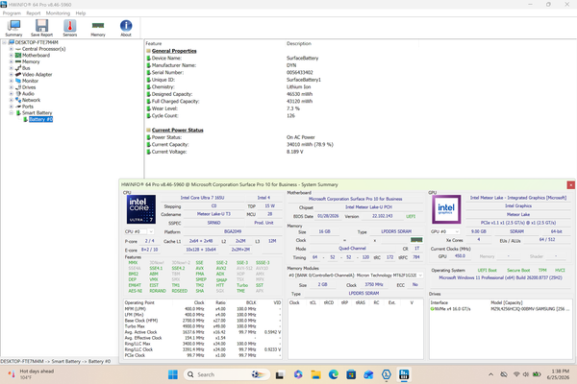Click the Intel Graphics logo thumbnail
Image resolution: width=577 pixels, height=384 pixels.
(446, 209)
